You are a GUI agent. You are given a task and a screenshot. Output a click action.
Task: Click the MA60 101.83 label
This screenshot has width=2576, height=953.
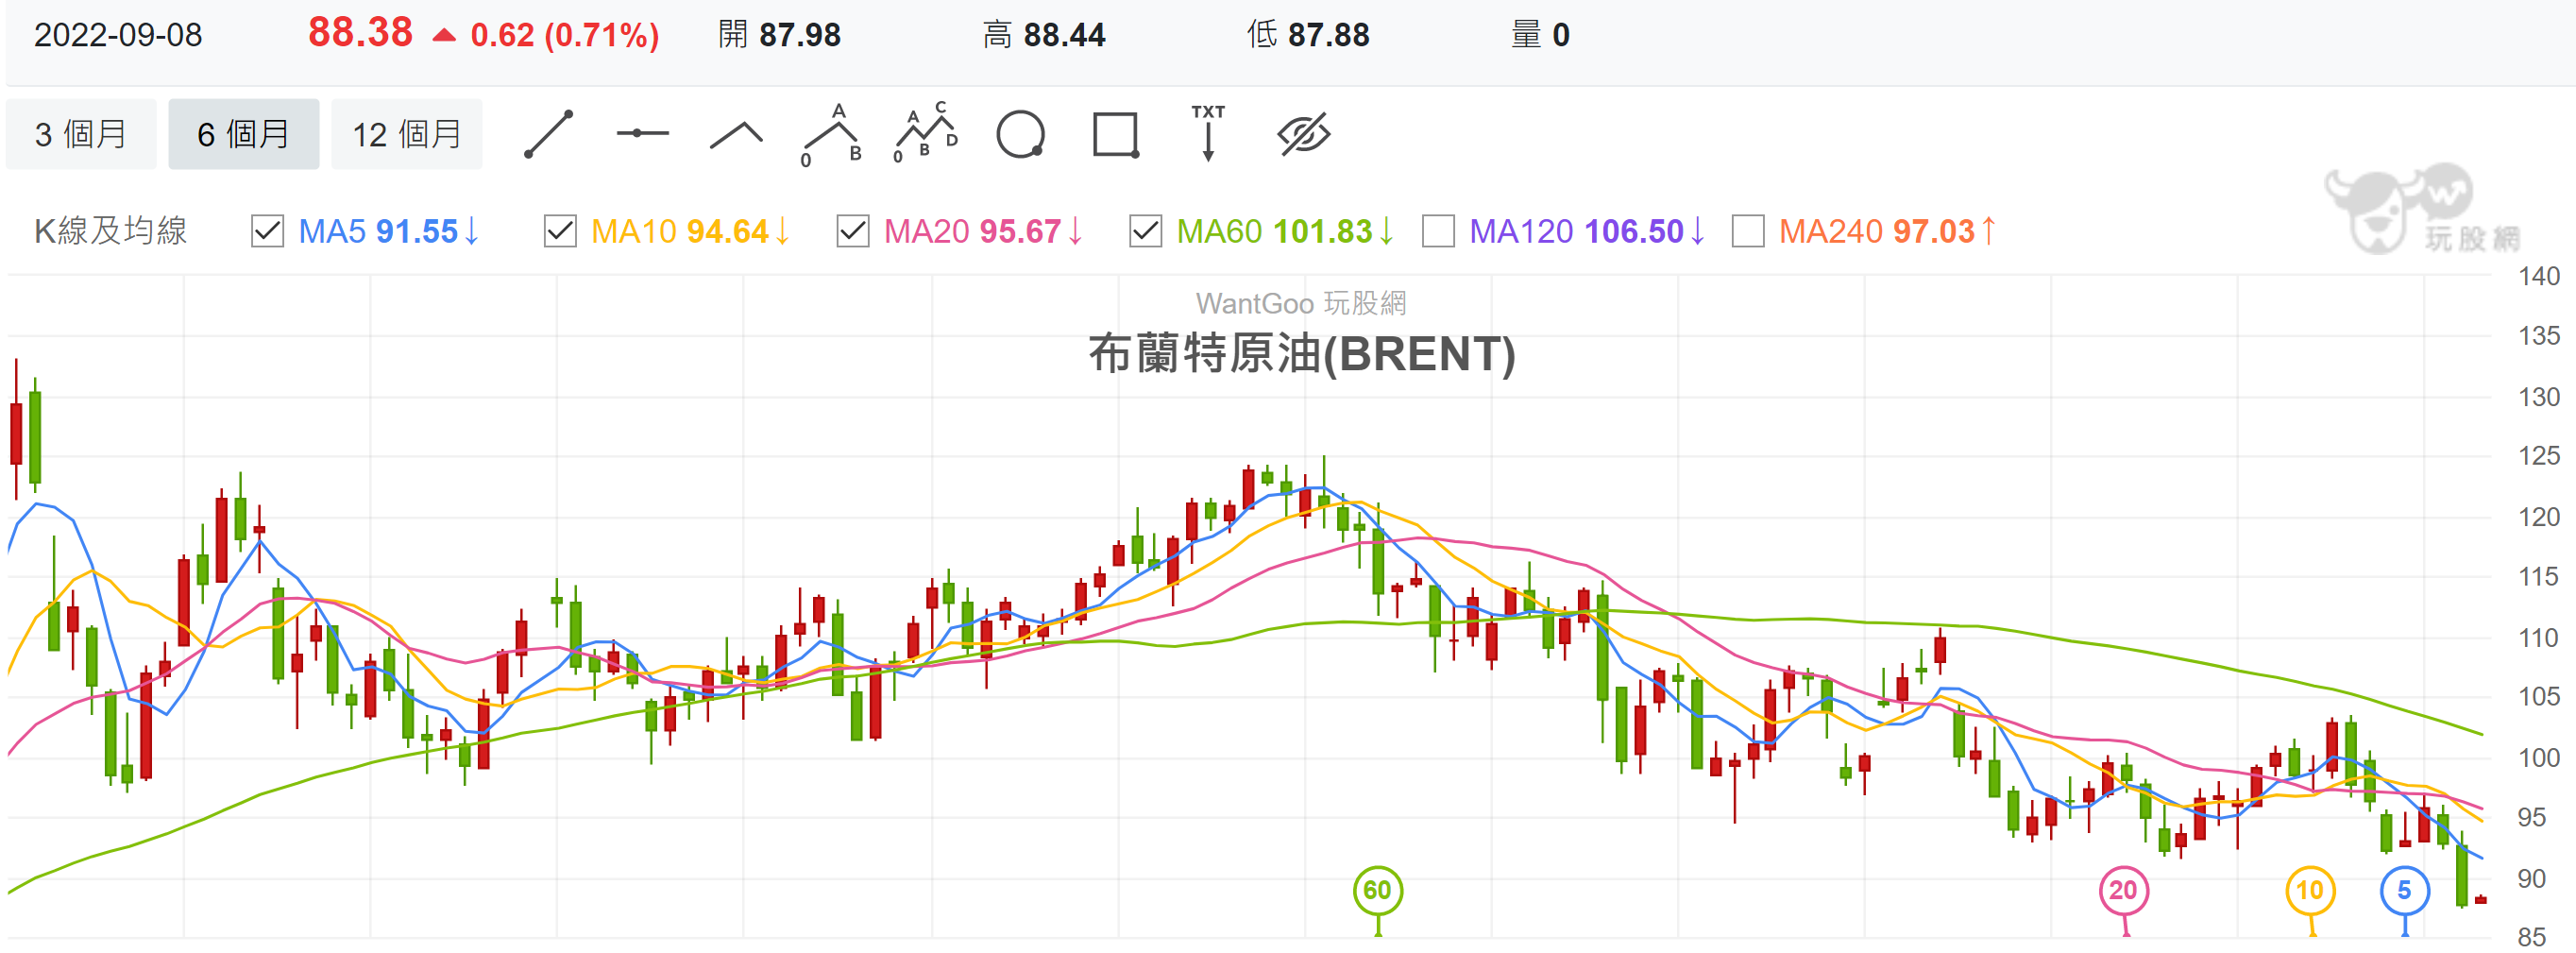coord(1285,231)
